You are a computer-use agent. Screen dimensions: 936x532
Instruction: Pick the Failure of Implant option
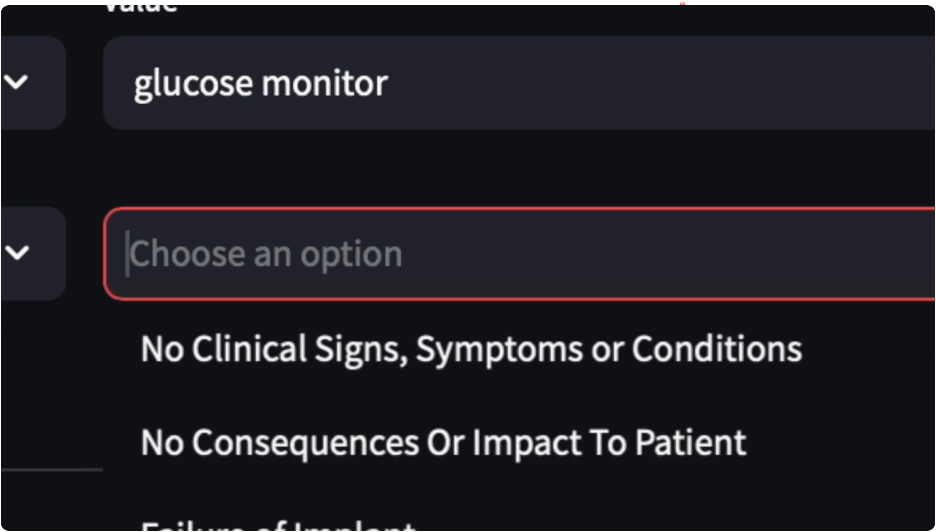click(278, 526)
